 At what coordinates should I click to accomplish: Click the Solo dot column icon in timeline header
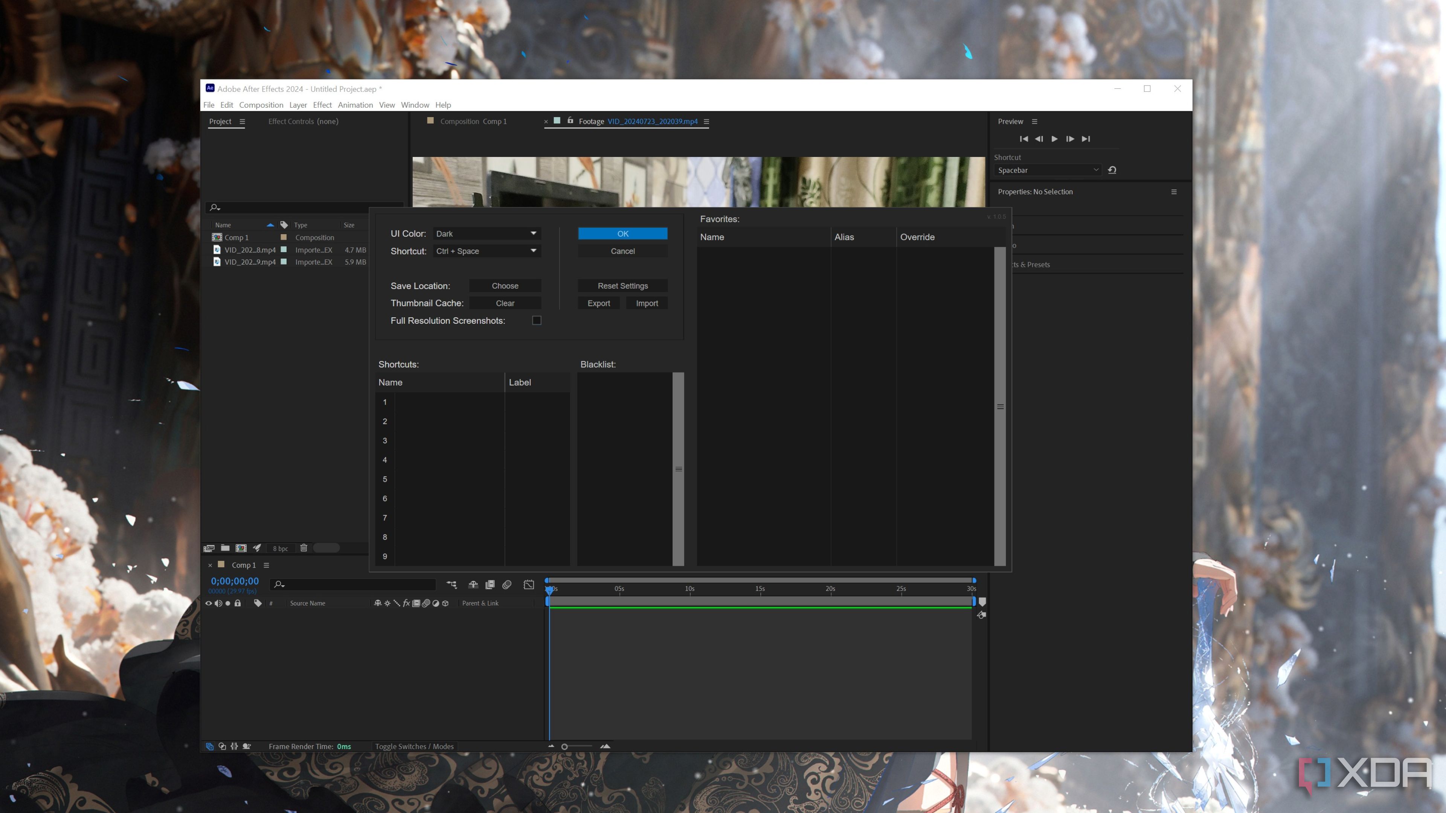[x=227, y=603]
